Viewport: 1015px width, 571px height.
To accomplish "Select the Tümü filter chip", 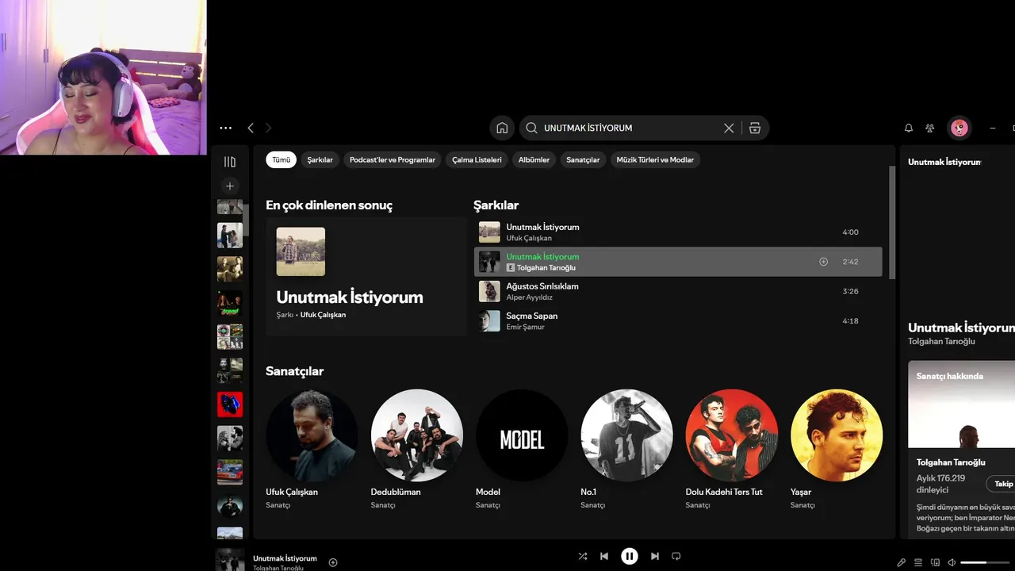I will [x=281, y=159].
